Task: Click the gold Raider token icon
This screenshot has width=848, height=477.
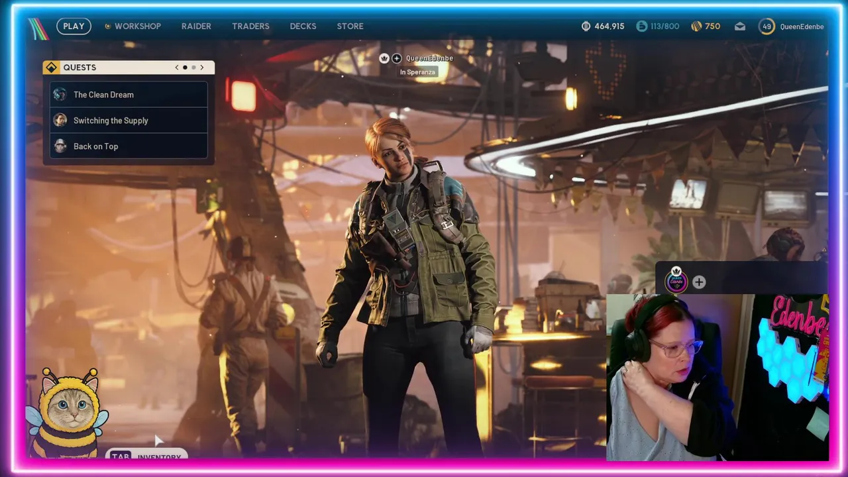Action: point(696,26)
